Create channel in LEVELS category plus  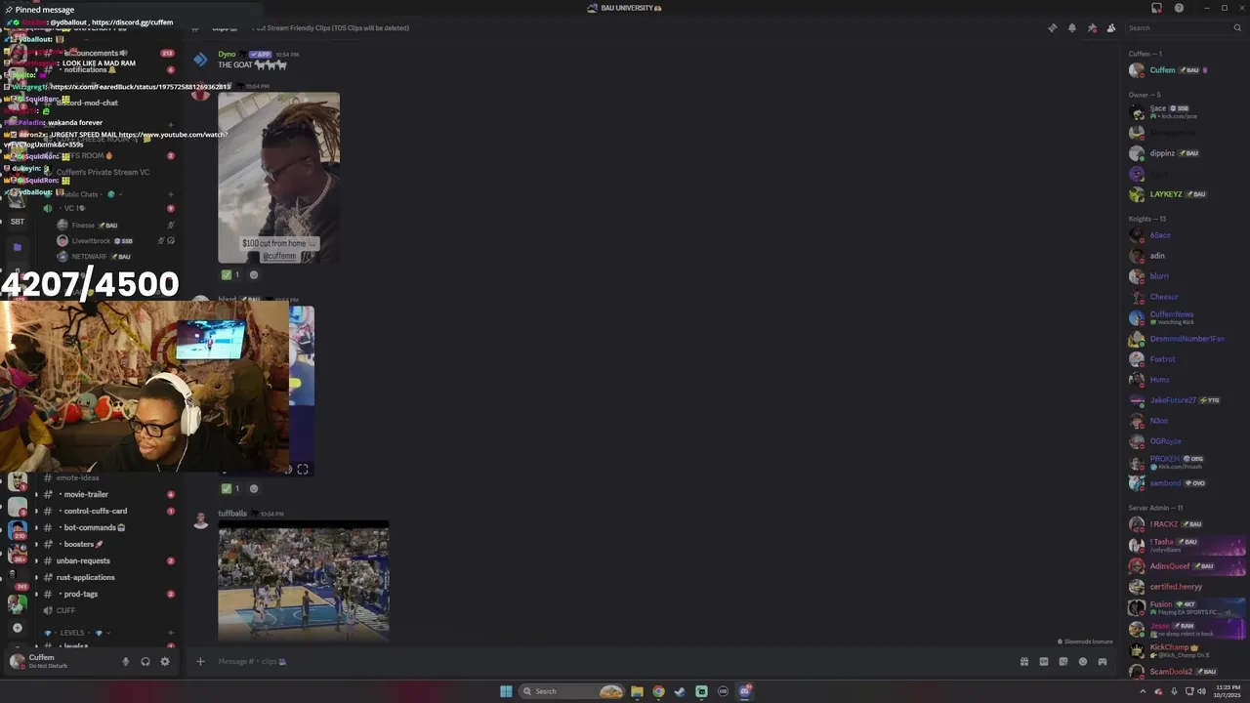click(171, 633)
